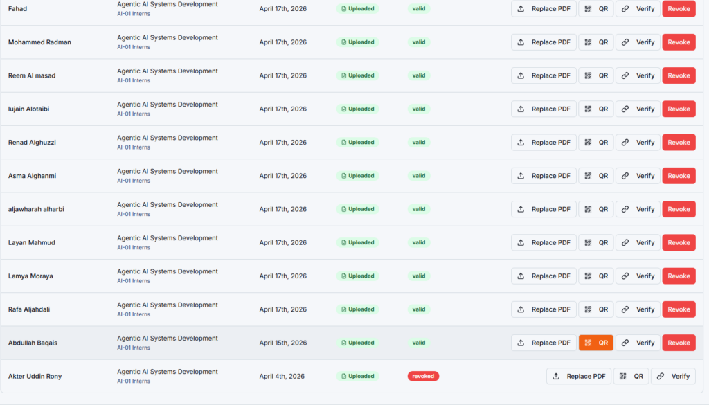Click the link icon next to Verify for Rafa Aljahdali
Viewport: 709px width, 405px height.
coord(626,309)
